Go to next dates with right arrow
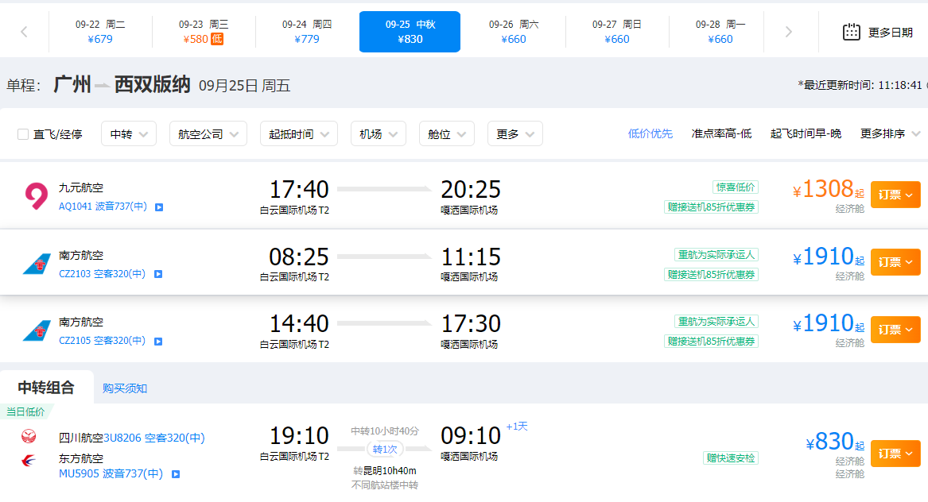928x502 pixels. pyautogui.click(x=788, y=32)
